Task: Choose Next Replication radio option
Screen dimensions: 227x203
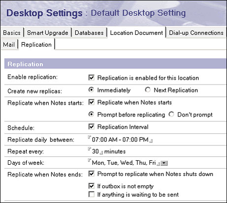Action: point(148,90)
